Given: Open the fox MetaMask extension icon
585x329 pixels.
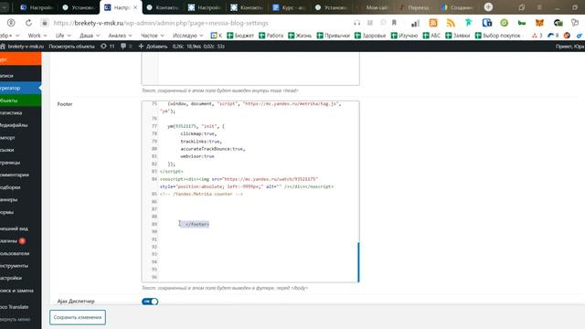Looking at the screenshot, I should [539, 23].
